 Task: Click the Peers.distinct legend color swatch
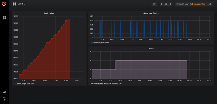click(x=92, y=84)
